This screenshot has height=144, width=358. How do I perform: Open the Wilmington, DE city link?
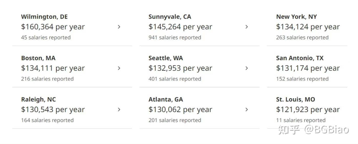44,17
